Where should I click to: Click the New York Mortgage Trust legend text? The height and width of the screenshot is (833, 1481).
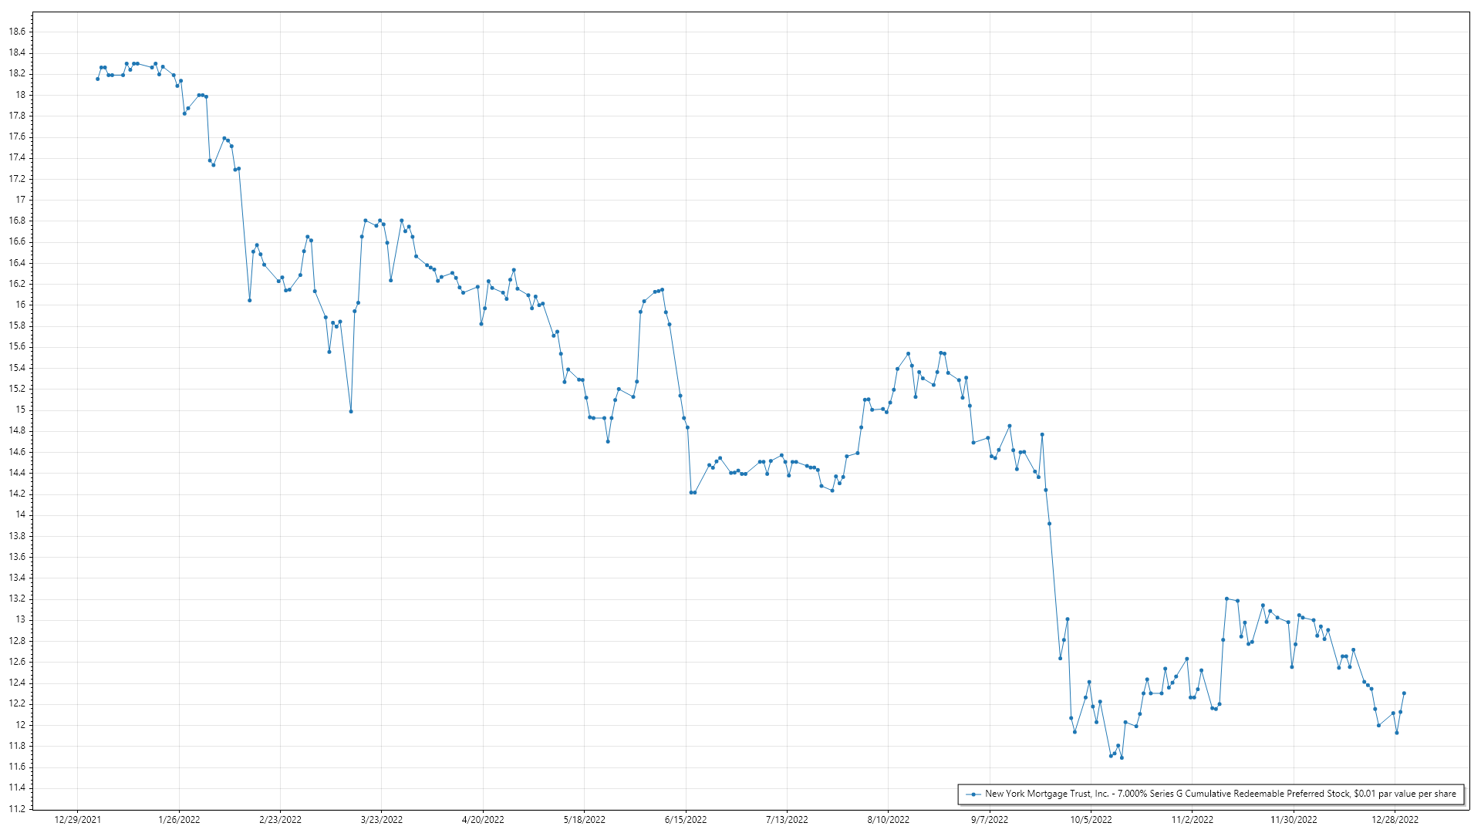point(1220,794)
